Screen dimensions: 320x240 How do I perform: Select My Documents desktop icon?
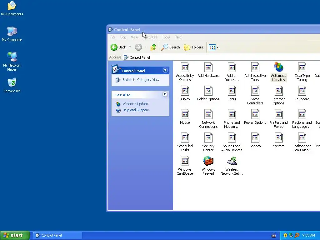point(12,8)
